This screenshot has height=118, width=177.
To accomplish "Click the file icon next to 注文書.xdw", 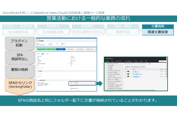I will pyautogui.click(x=131, y=72).
